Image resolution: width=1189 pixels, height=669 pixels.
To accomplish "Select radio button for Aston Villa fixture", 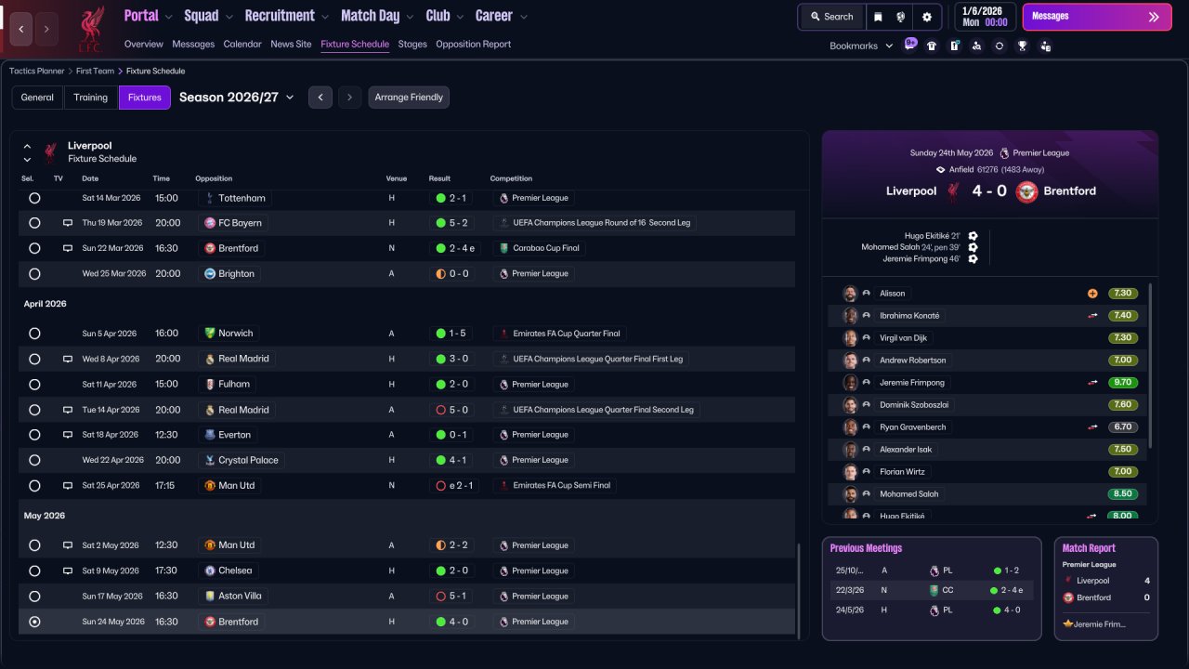I will click(x=34, y=597).
